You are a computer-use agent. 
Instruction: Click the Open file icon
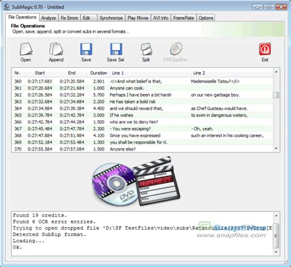[x=26, y=49]
